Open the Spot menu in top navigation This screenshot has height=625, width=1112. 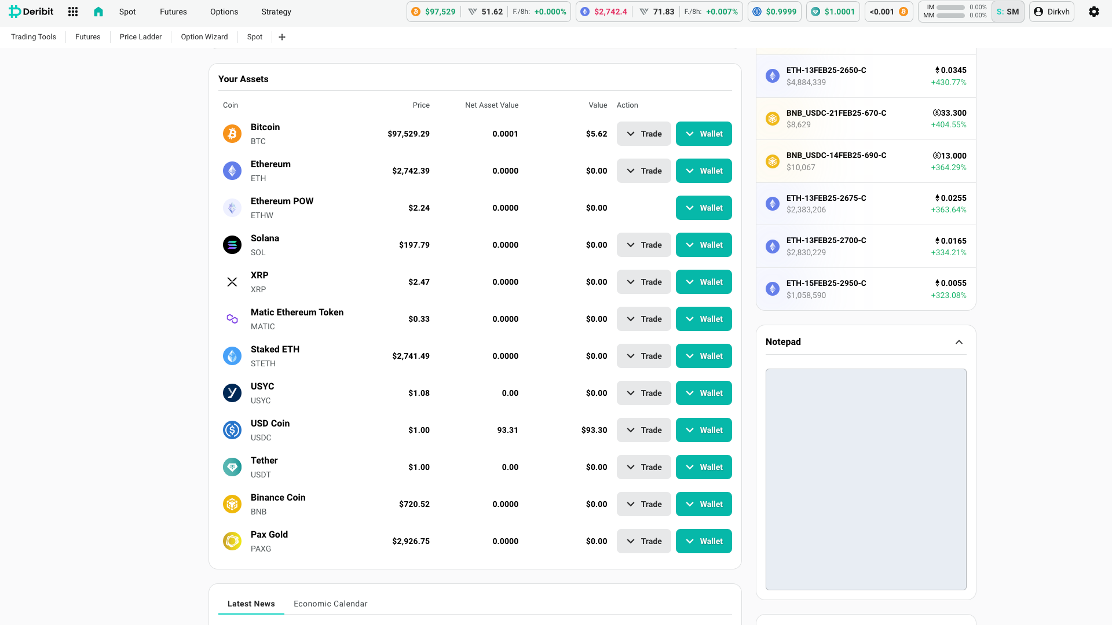pyautogui.click(x=127, y=12)
